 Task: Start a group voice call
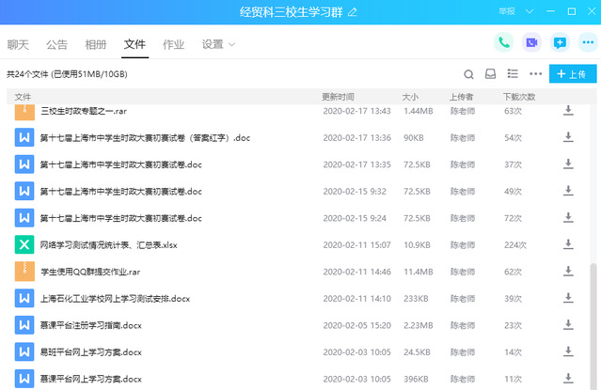coord(504,42)
